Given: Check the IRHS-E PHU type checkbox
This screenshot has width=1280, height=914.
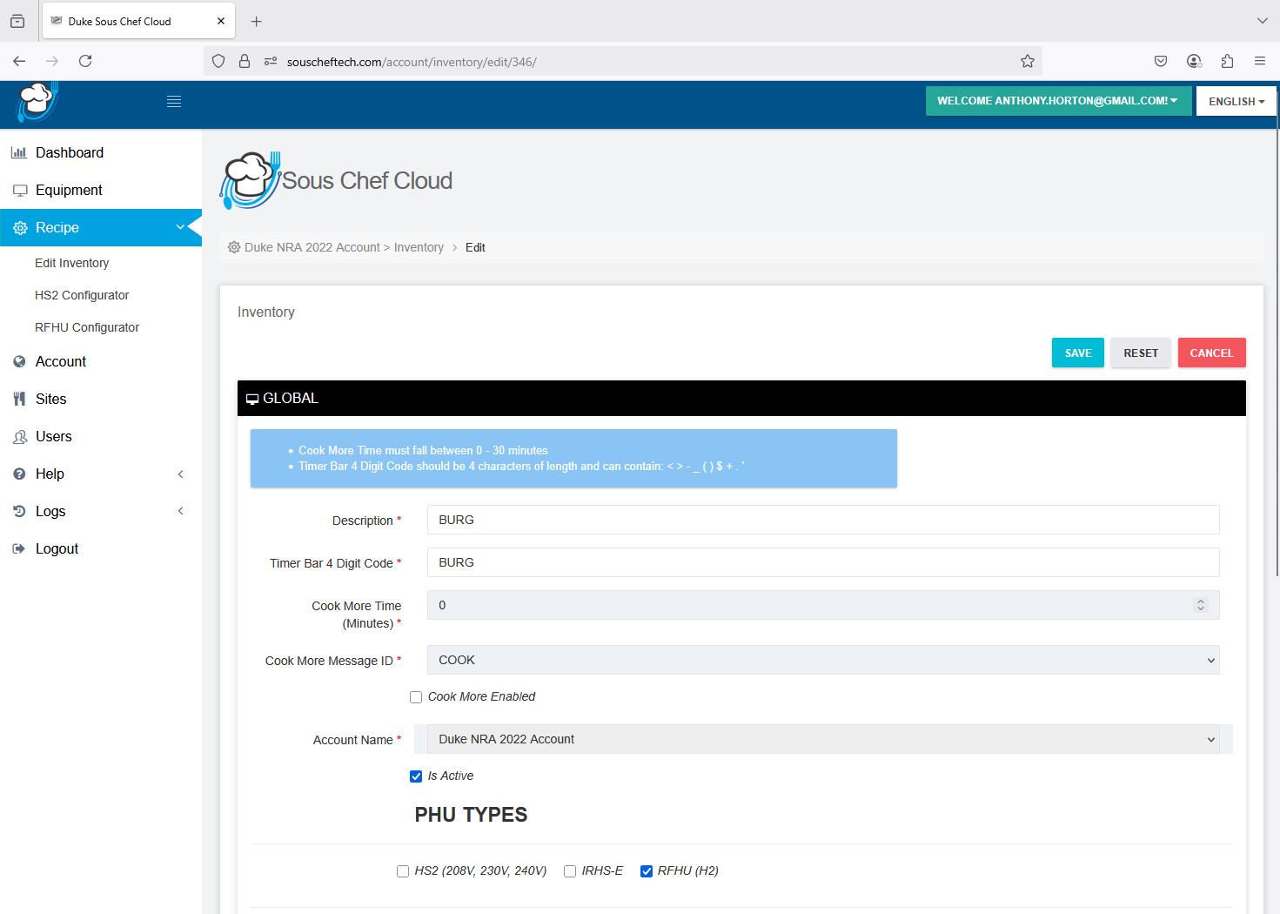Looking at the screenshot, I should [570, 871].
